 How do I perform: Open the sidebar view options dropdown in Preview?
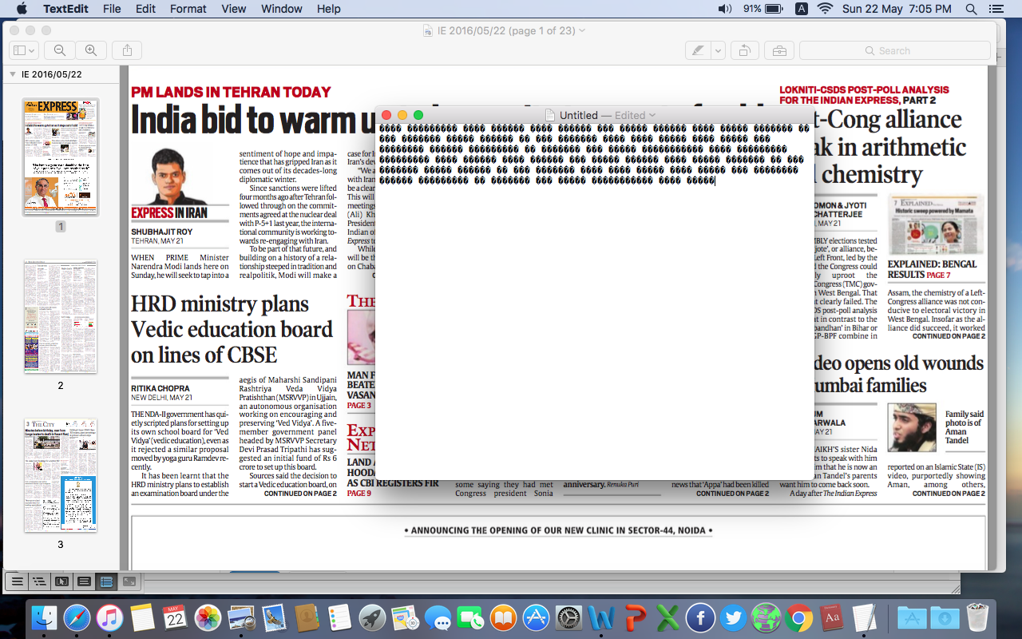[x=24, y=50]
